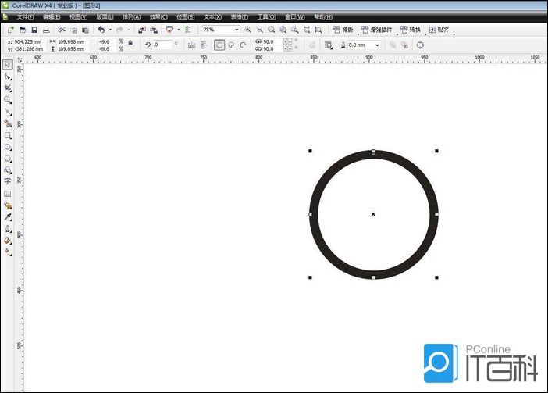Undo the last action
548x393 pixels.
coord(101,30)
